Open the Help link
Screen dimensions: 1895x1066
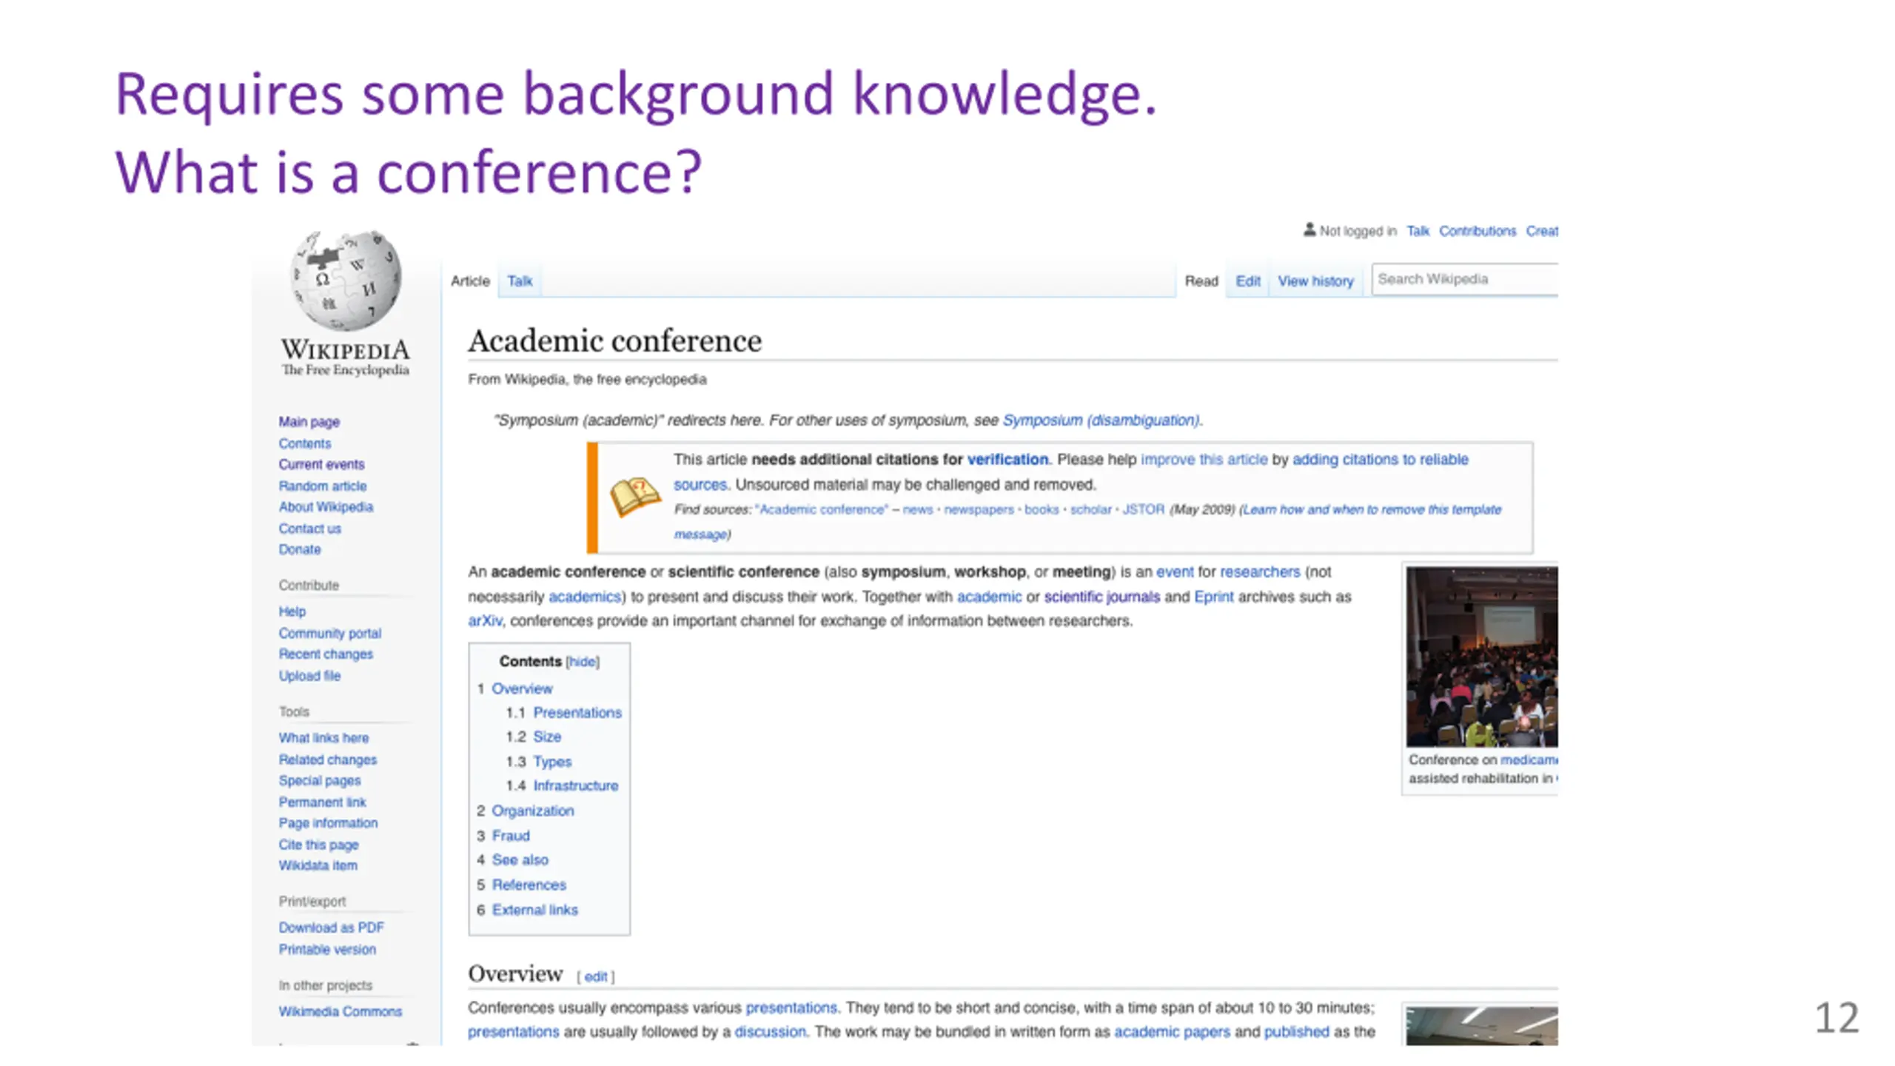tap(292, 611)
